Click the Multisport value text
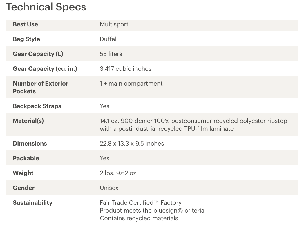The width and height of the screenshot is (304, 225). (x=114, y=24)
